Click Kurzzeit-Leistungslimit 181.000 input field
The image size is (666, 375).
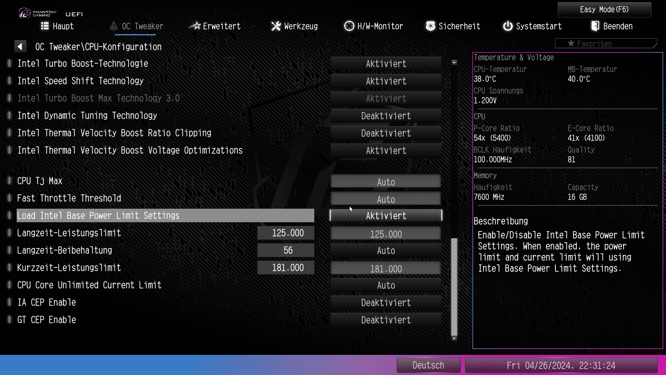[386, 268]
